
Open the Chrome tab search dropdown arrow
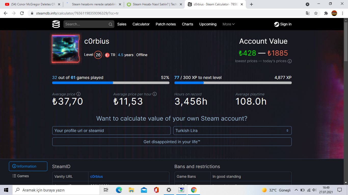click(x=307, y=4)
